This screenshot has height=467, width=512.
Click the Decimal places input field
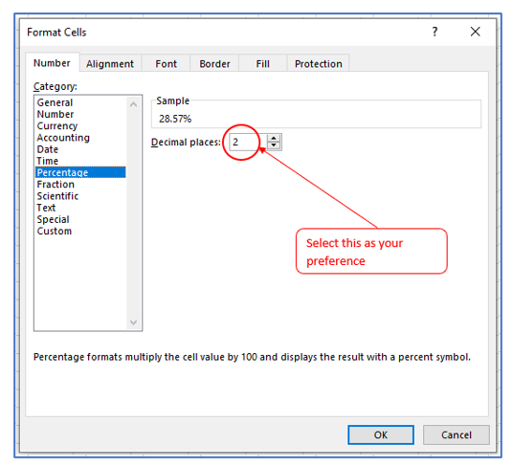248,142
